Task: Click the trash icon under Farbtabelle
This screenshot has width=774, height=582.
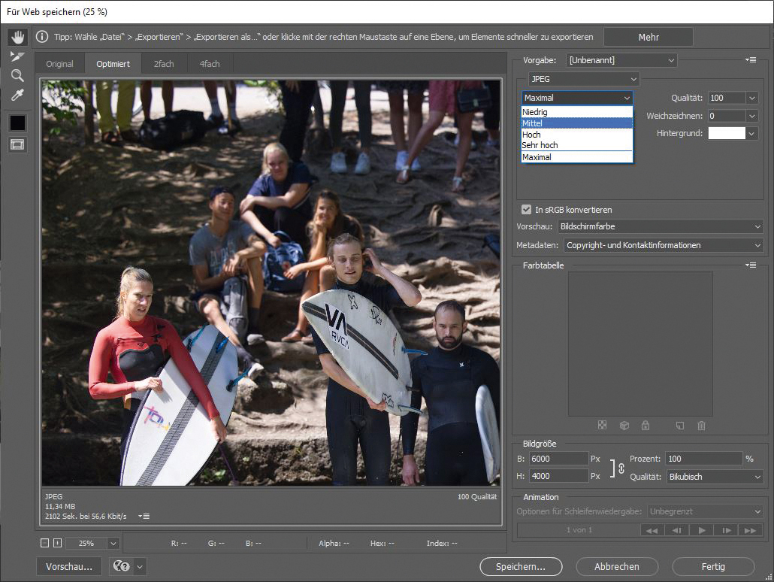Action: (x=701, y=426)
